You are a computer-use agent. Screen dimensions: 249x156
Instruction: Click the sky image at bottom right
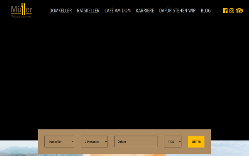point(230,148)
